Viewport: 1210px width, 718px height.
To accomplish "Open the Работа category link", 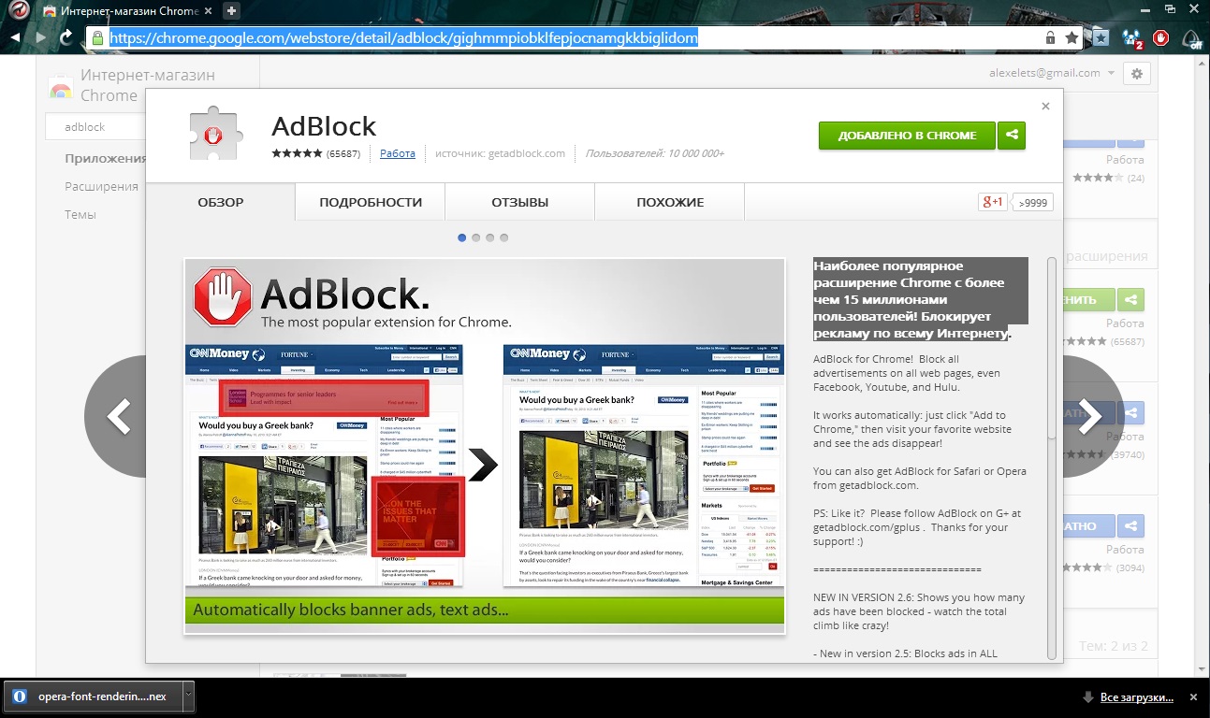I will 398,153.
